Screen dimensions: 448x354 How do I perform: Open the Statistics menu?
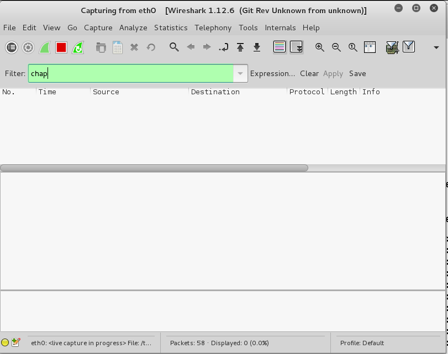tap(171, 28)
